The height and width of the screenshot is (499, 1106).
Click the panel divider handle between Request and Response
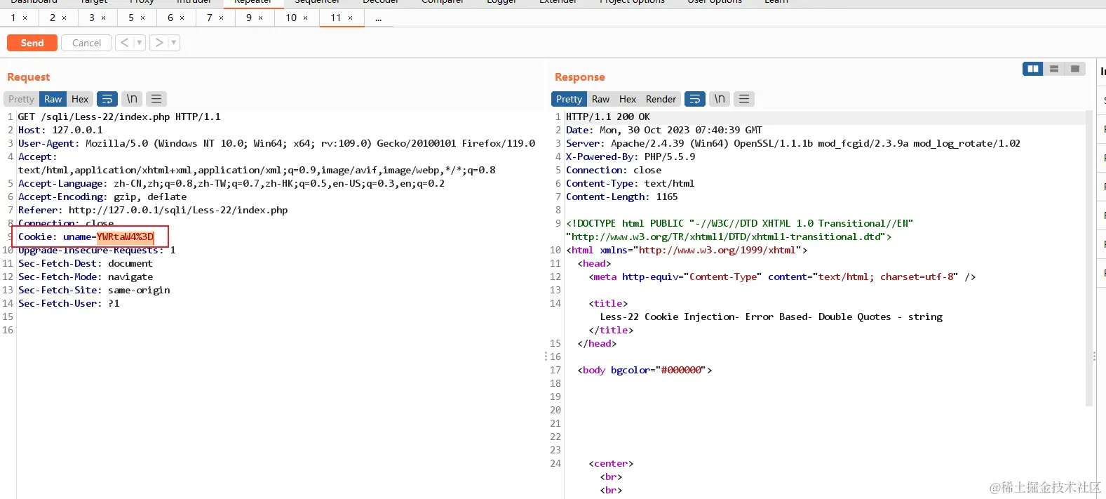point(546,357)
